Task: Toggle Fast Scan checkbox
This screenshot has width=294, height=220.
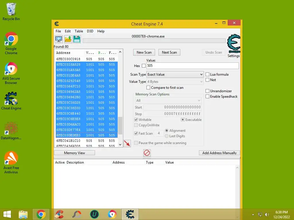Action: [136, 133]
